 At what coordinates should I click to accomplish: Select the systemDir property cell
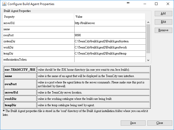click(x=39, y=42)
